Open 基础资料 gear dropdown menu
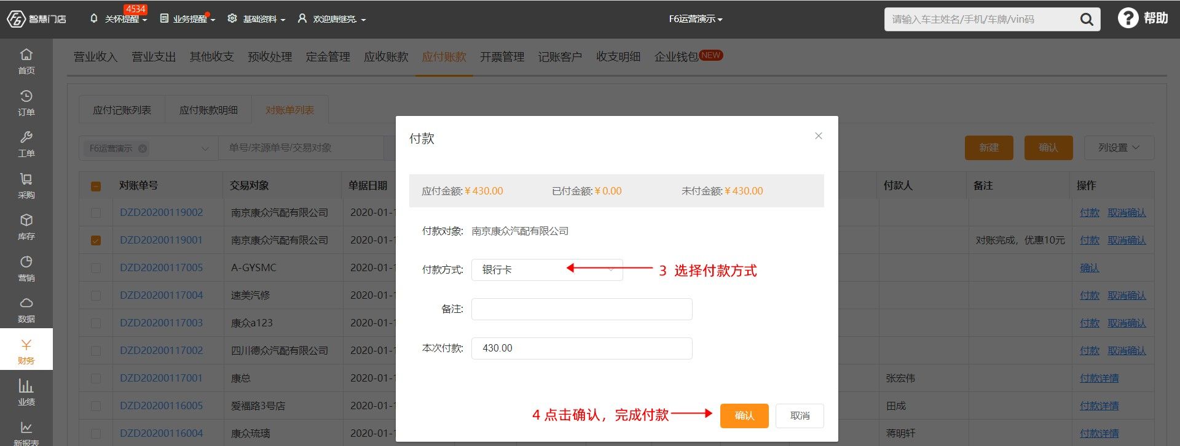Image resolution: width=1180 pixels, height=446 pixels. (256, 19)
